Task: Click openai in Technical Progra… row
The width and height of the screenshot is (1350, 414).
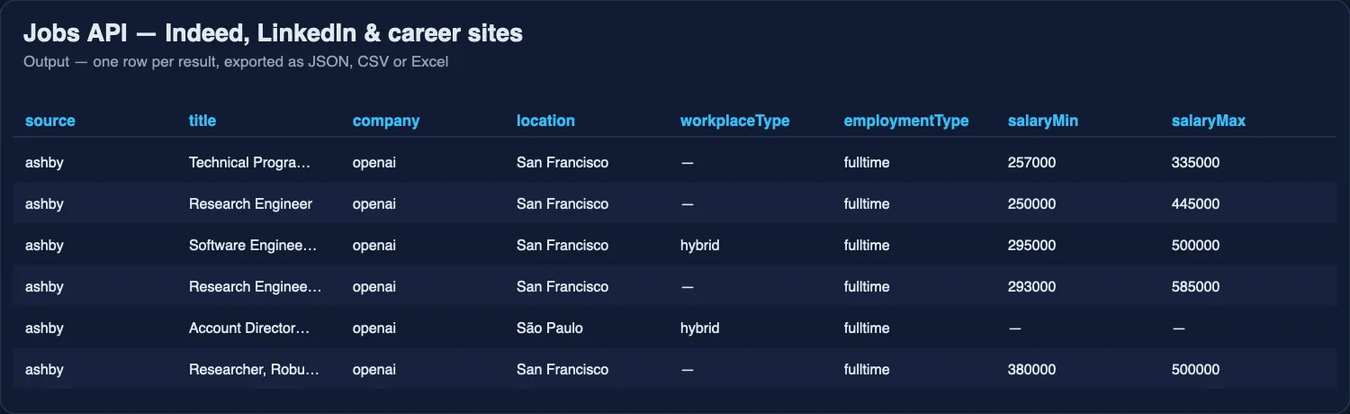Action: [x=374, y=163]
